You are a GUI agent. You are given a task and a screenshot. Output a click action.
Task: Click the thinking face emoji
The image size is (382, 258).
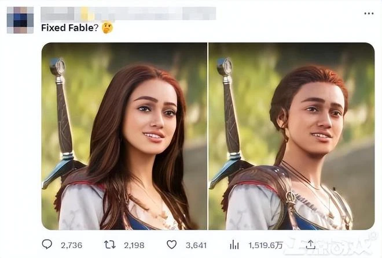point(107,28)
